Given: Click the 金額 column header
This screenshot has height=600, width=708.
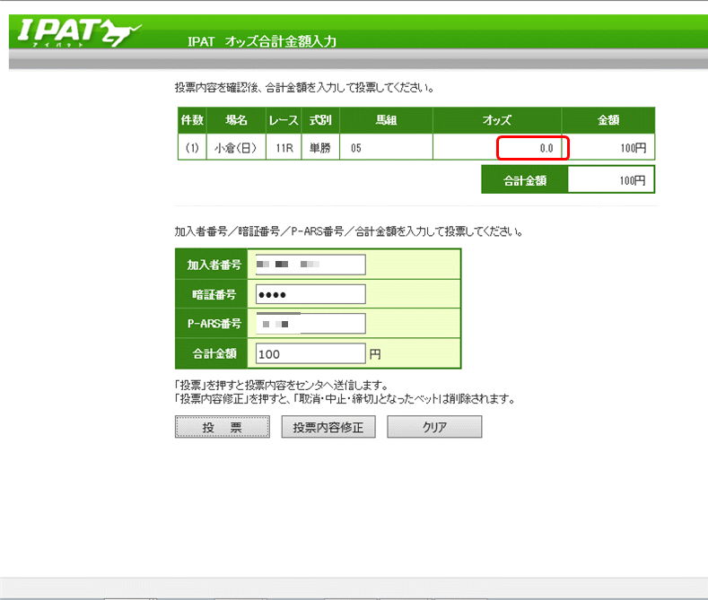Looking at the screenshot, I should [x=608, y=120].
